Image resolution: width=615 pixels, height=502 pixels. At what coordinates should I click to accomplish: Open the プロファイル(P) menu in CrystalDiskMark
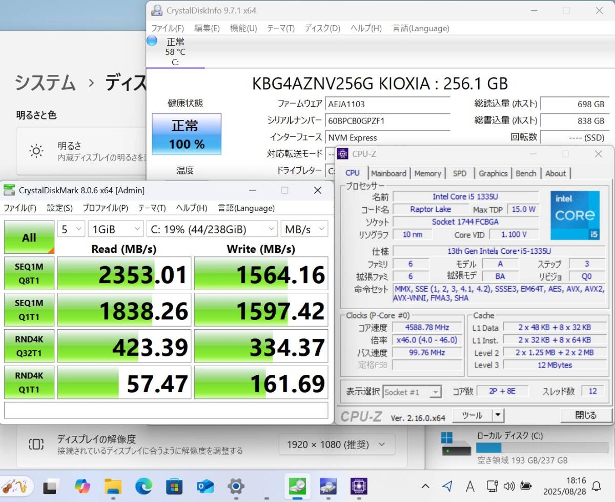[105, 208]
